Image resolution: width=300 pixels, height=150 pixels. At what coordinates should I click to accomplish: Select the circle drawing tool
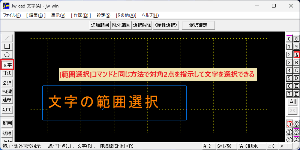(x=7, y=55)
